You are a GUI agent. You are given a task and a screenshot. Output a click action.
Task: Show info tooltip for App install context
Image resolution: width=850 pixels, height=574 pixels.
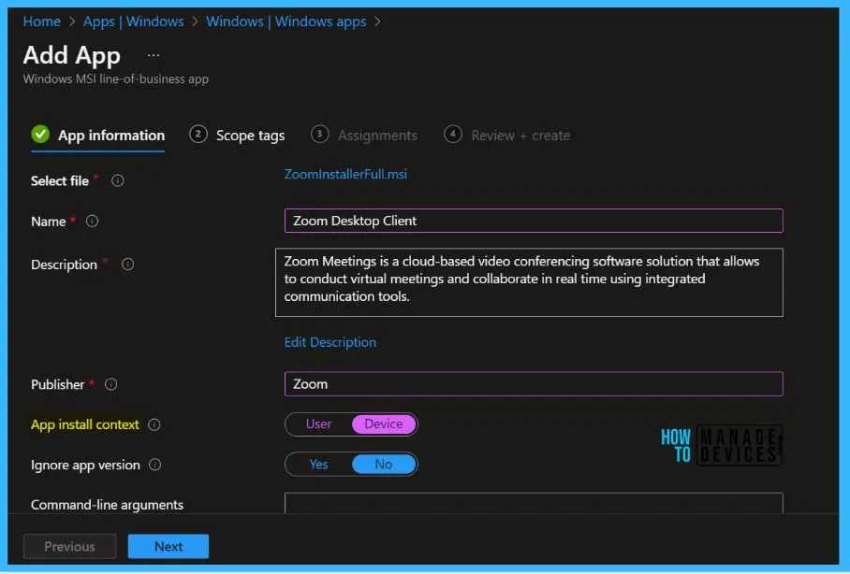point(154,424)
